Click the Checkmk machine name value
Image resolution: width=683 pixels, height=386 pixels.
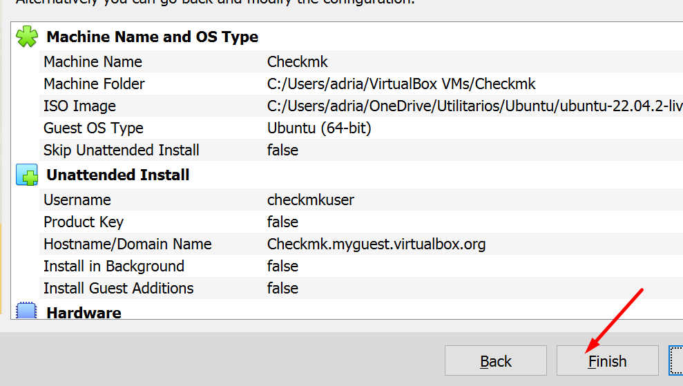(298, 62)
